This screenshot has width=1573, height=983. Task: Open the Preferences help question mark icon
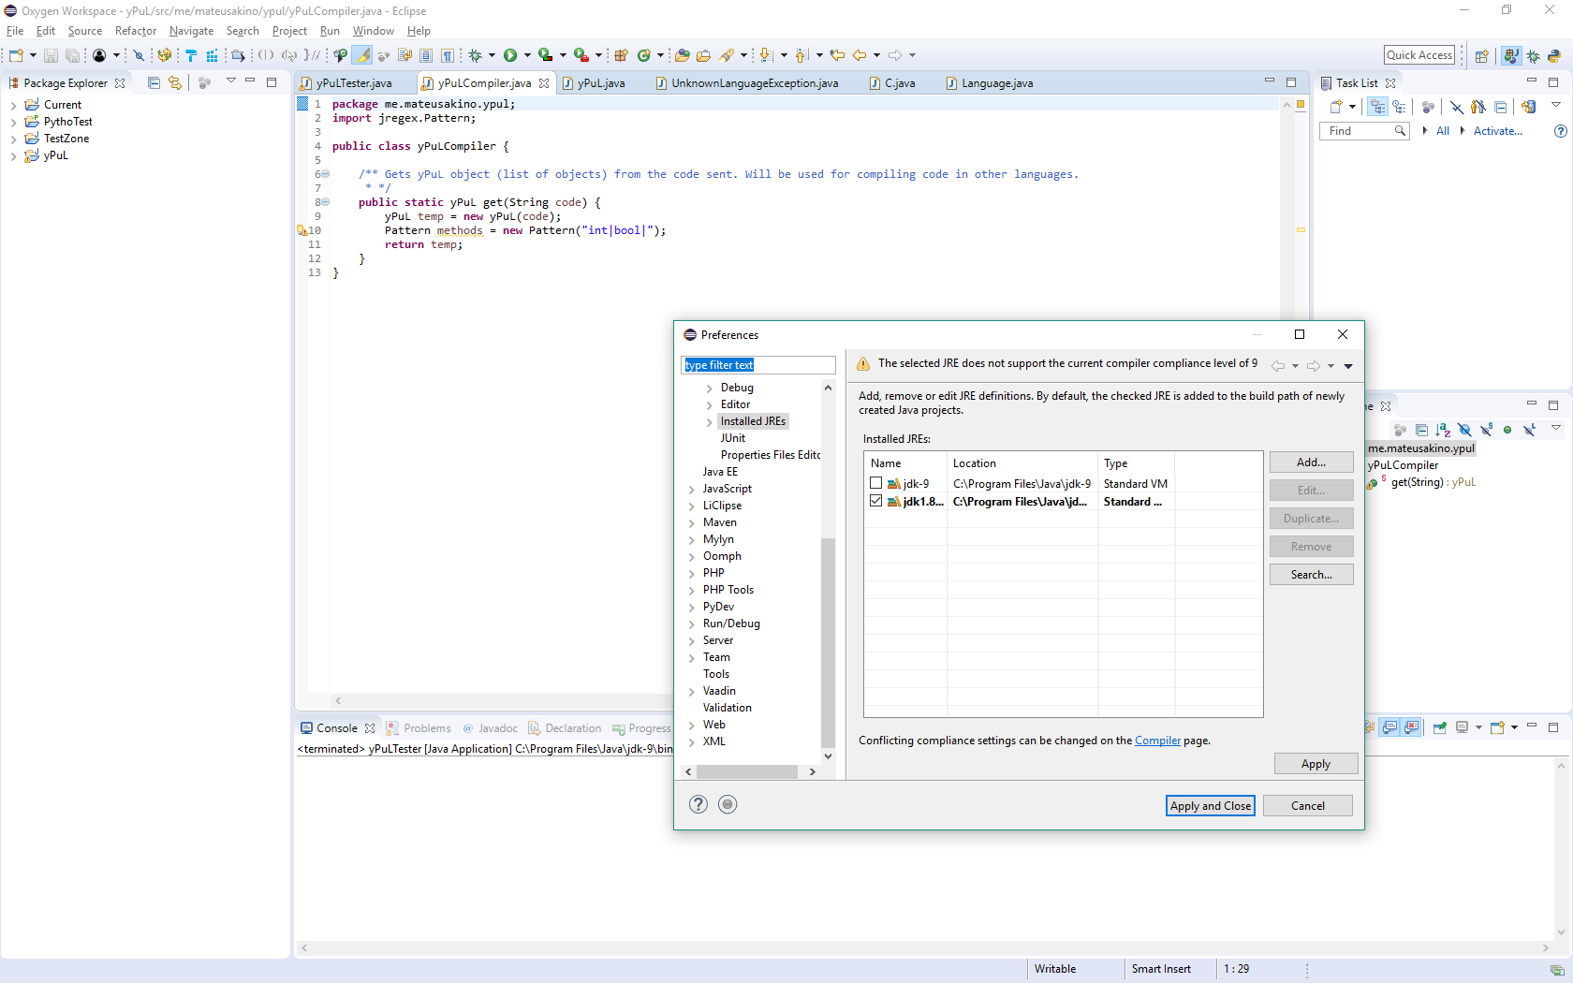(x=698, y=804)
